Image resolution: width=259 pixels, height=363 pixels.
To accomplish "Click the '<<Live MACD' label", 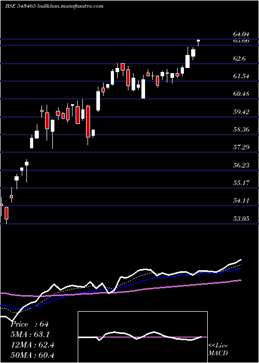I will coord(218,350).
